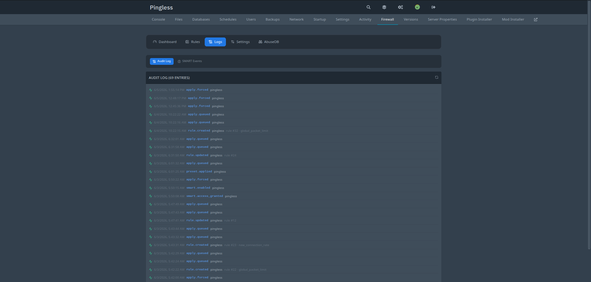Switch to the Activity tab
The image size is (591, 282).
[365, 19]
